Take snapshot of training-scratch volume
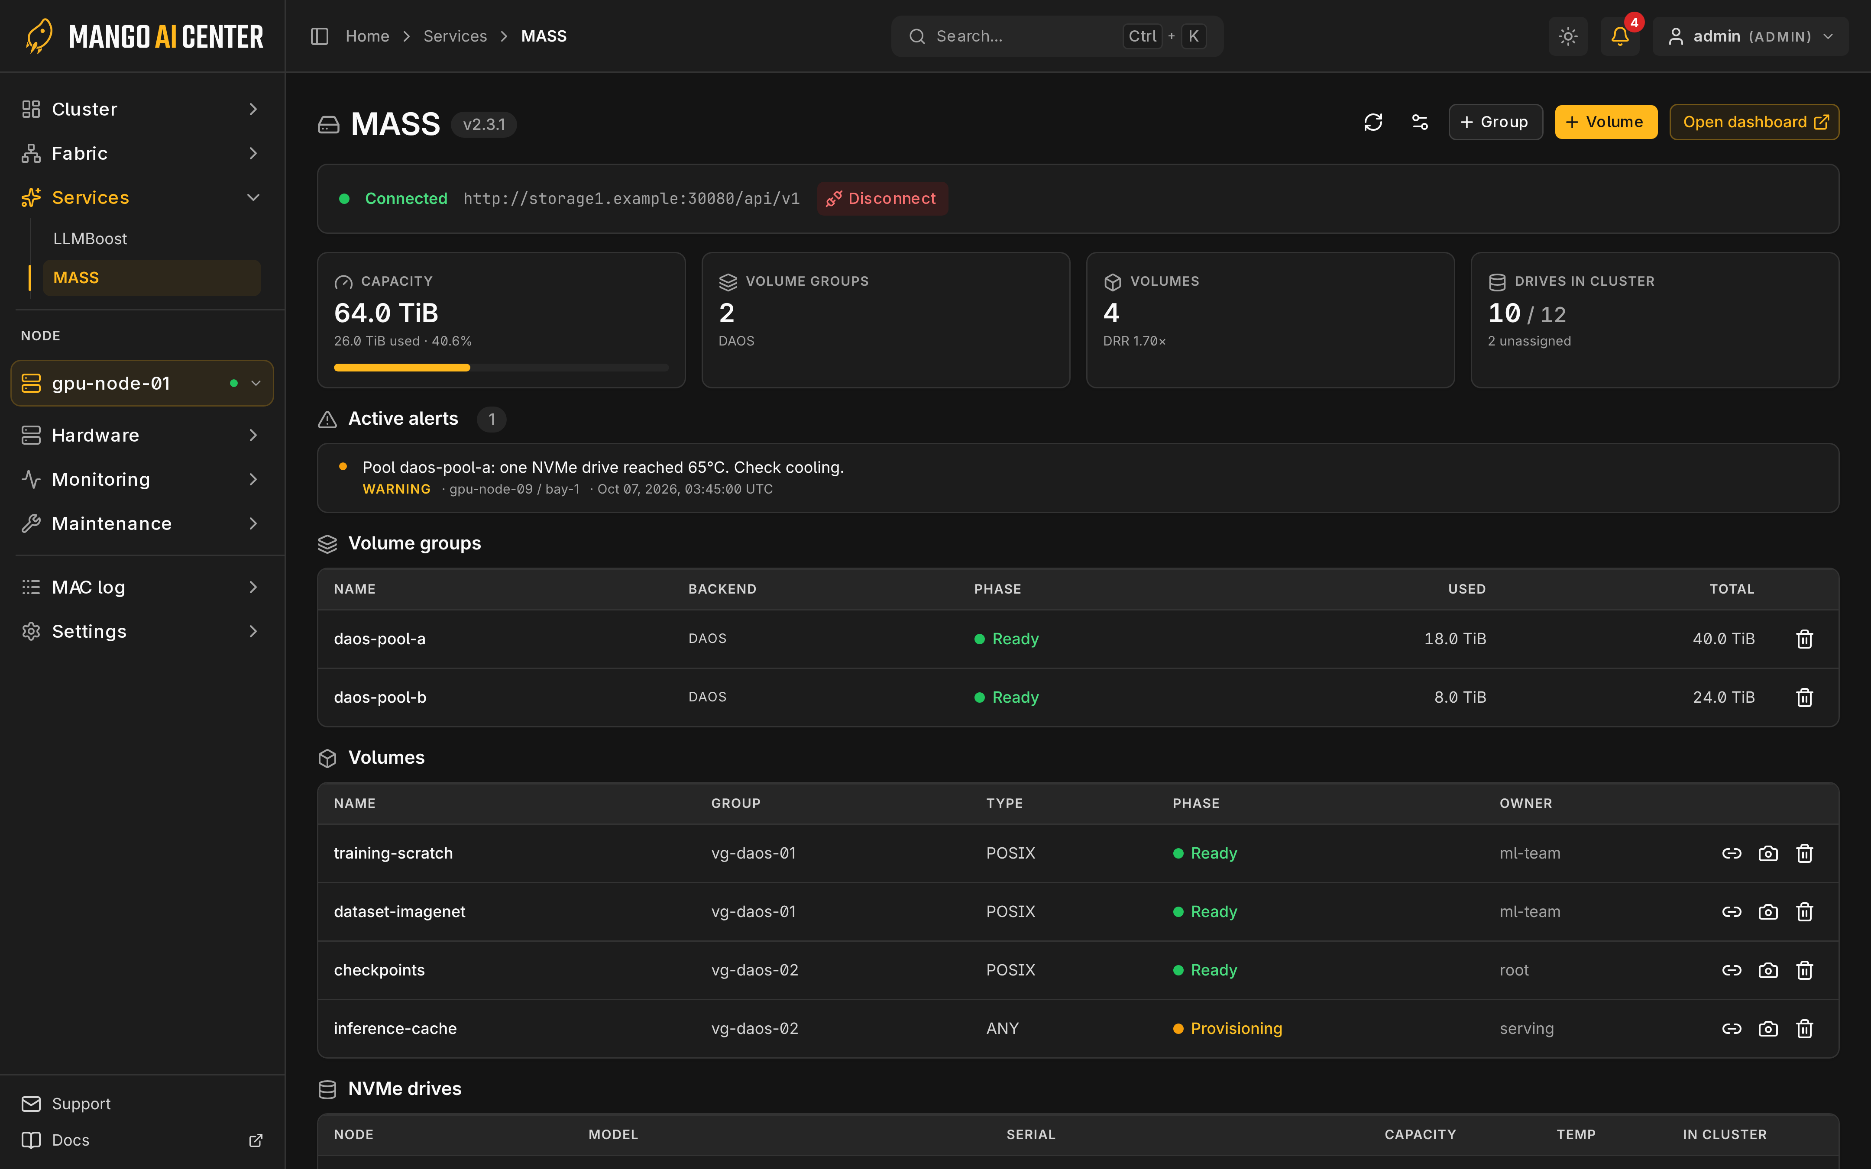Viewport: 1871px width, 1169px height. click(x=1768, y=853)
